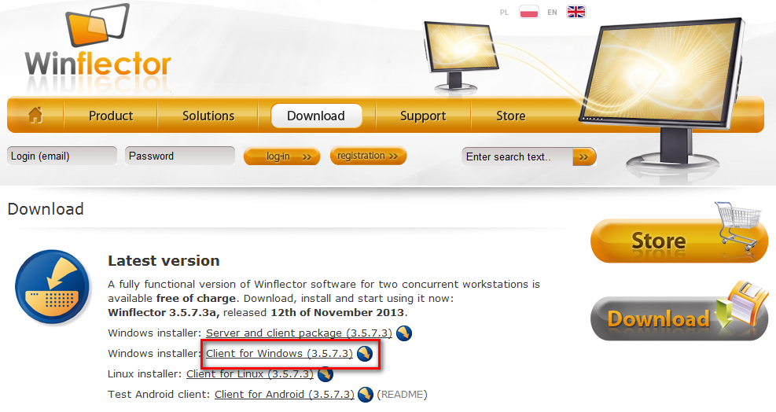Image resolution: width=776 pixels, height=412 pixels.
Task: Click the home icon in navigation bar
Action: (35, 116)
